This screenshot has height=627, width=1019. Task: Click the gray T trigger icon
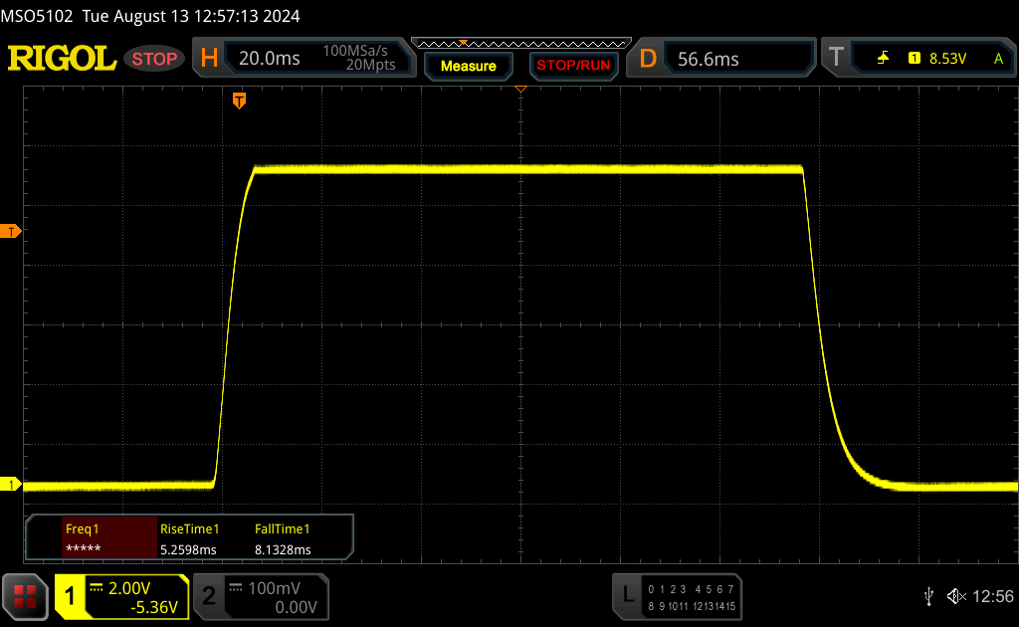(836, 59)
